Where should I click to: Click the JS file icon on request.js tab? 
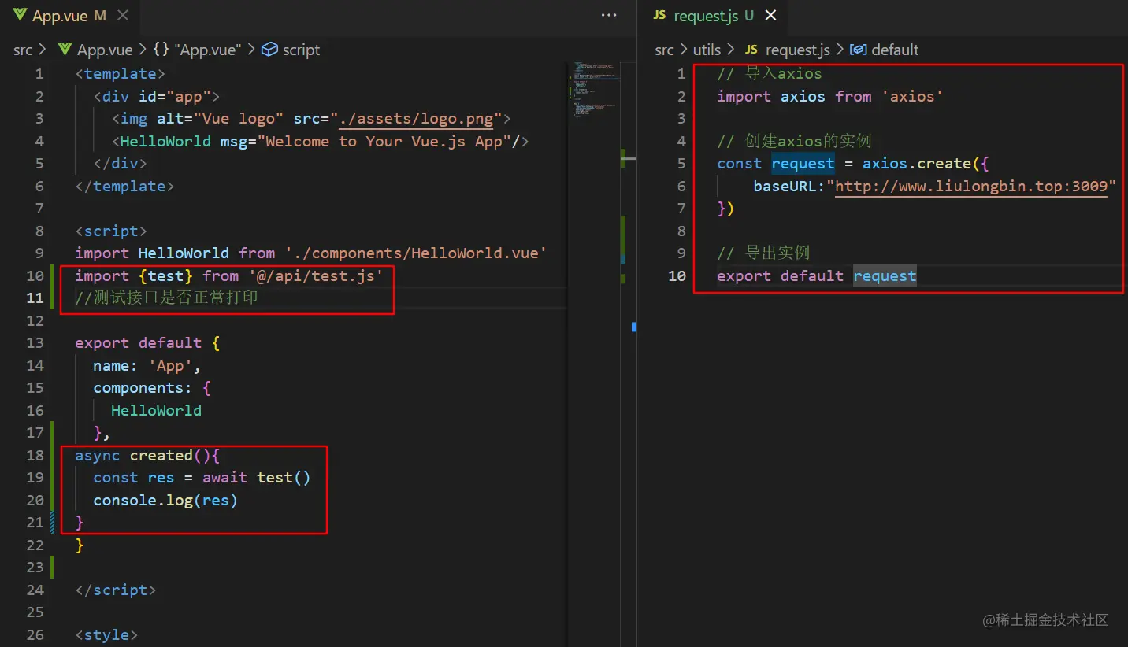click(x=659, y=15)
